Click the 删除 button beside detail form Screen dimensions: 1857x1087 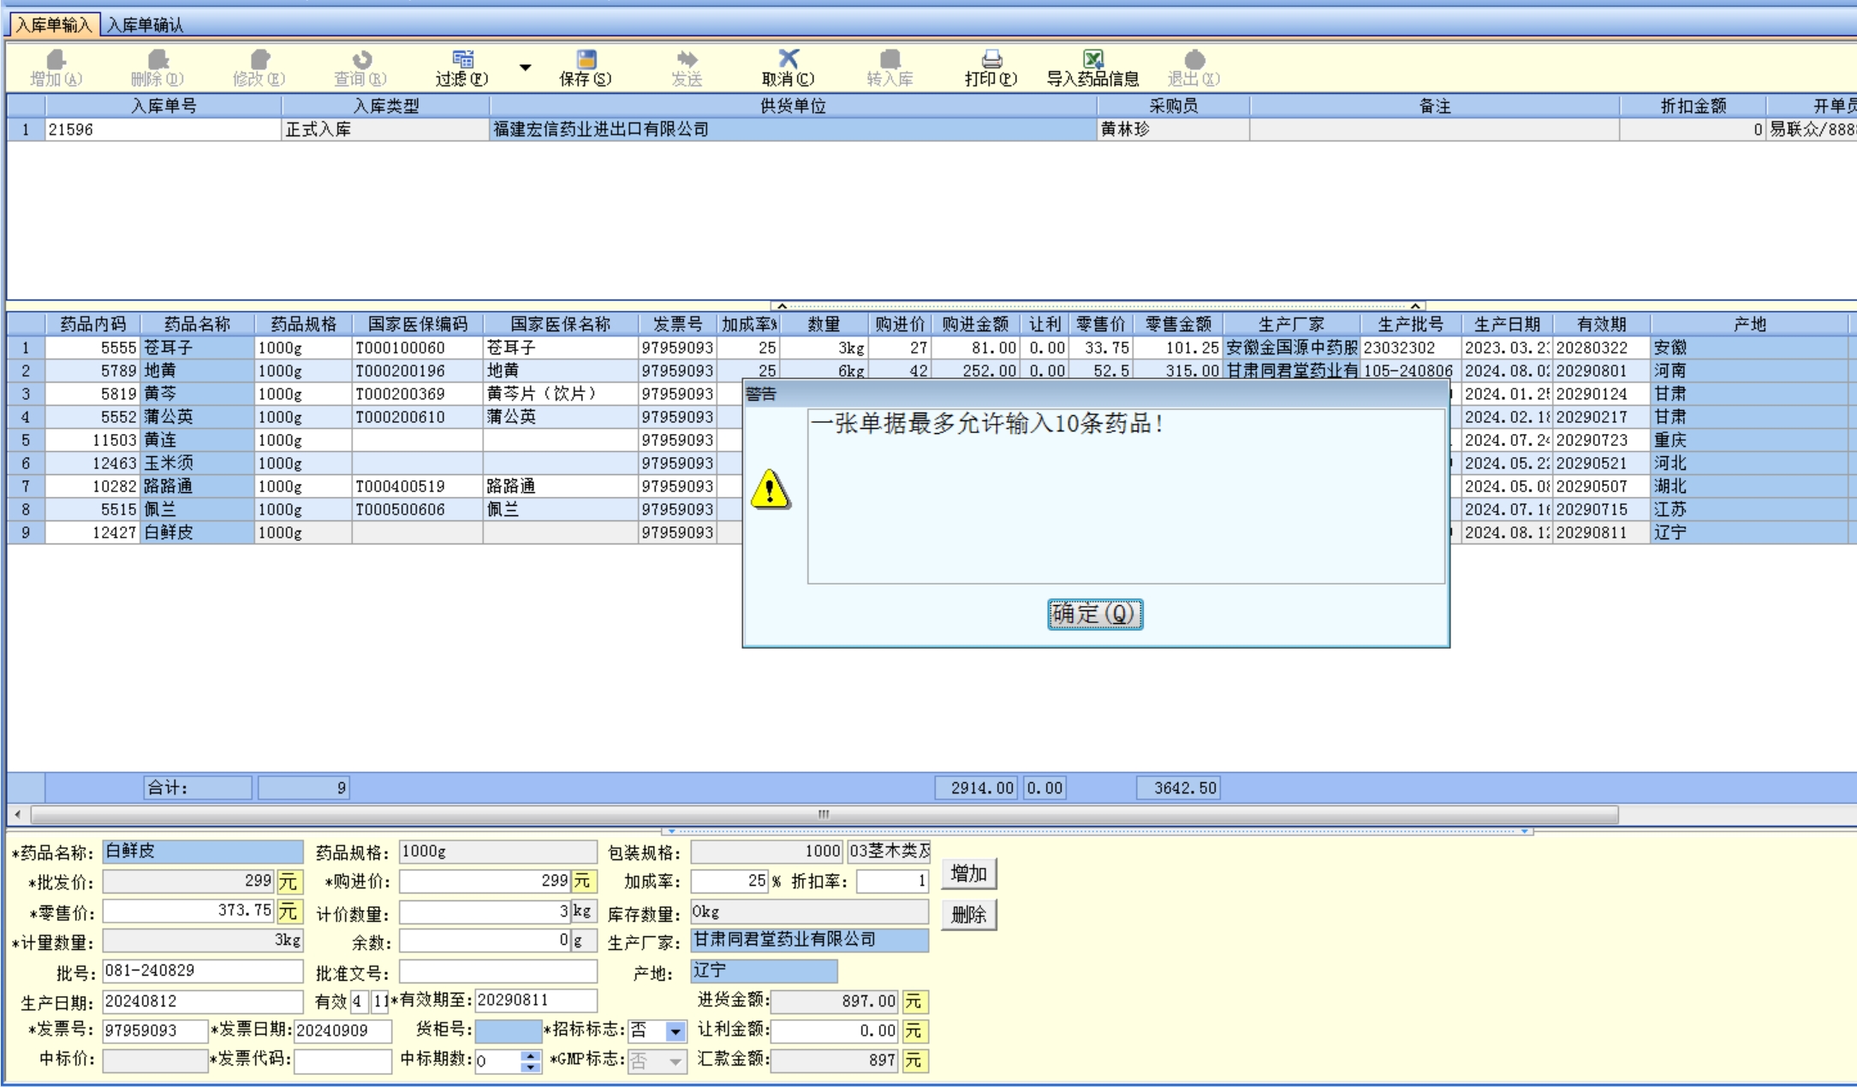(968, 915)
